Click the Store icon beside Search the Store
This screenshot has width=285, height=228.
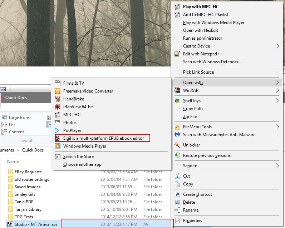[x=58, y=157]
